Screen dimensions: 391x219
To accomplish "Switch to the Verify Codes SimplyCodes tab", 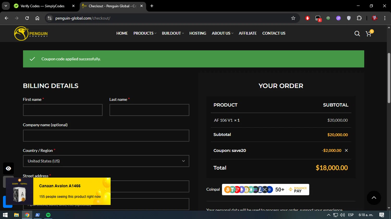I will (42, 6).
